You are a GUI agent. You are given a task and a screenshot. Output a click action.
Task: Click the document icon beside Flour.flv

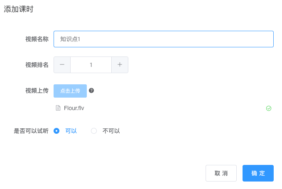pos(58,108)
